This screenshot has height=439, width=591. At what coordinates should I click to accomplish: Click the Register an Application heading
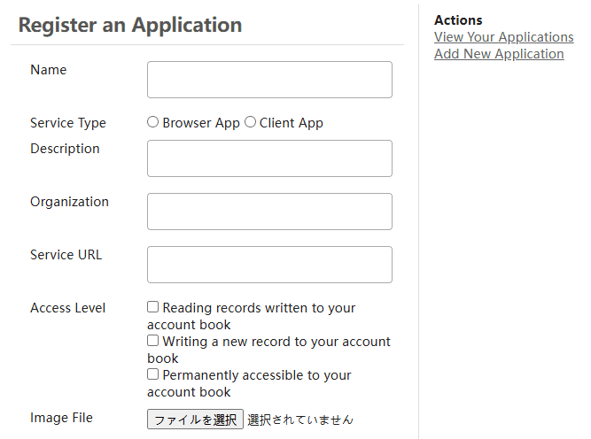point(130,25)
